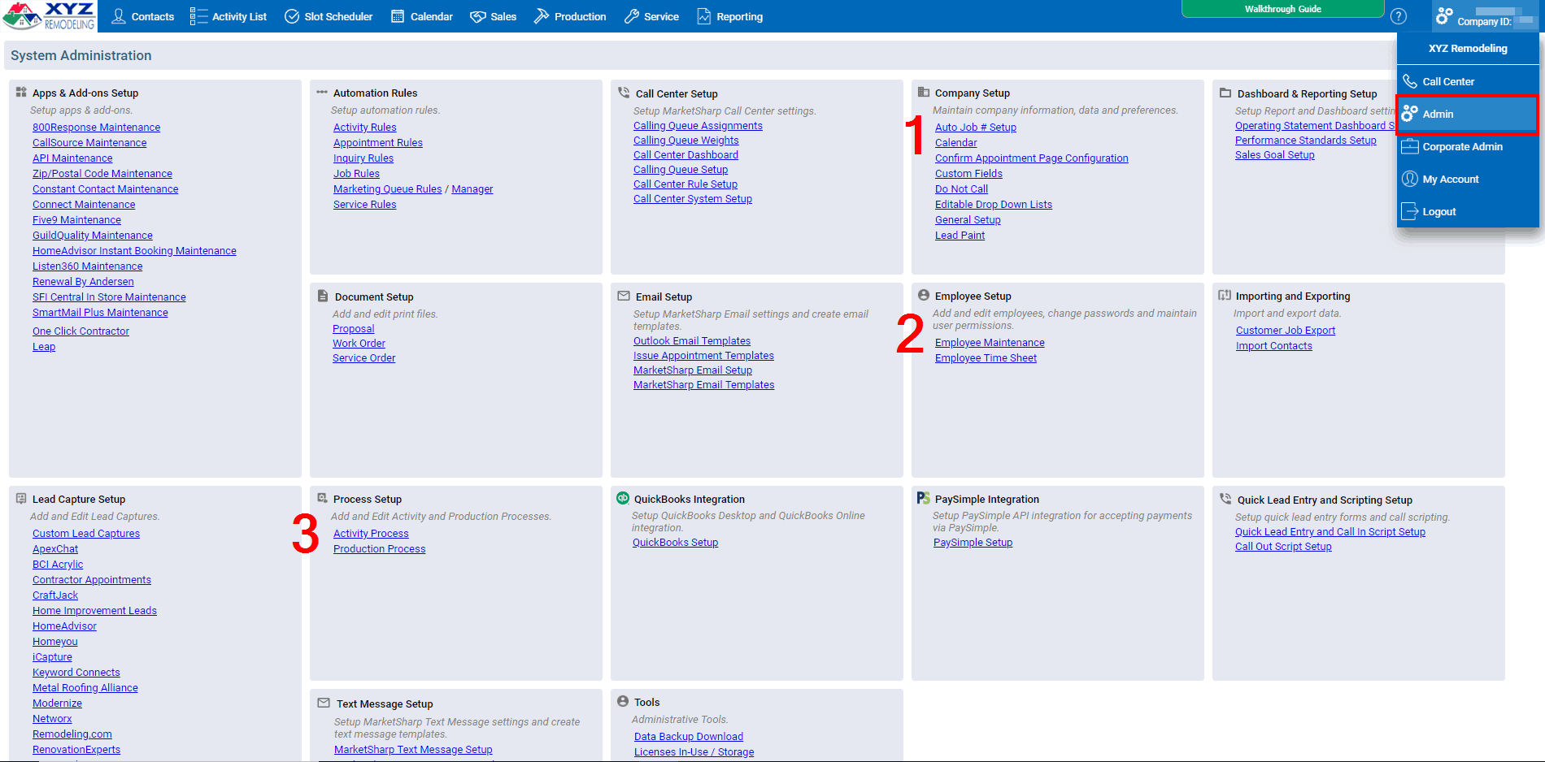Click the Slot Scheduler checkmark icon
Screen dimensions: 1545x762
click(x=292, y=16)
